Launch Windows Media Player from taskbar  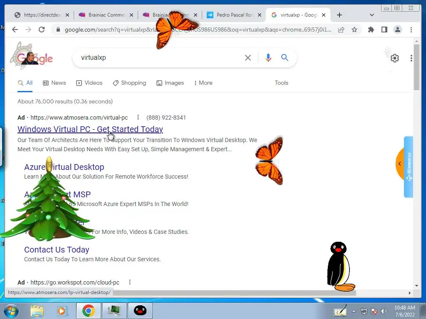pos(62,311)
